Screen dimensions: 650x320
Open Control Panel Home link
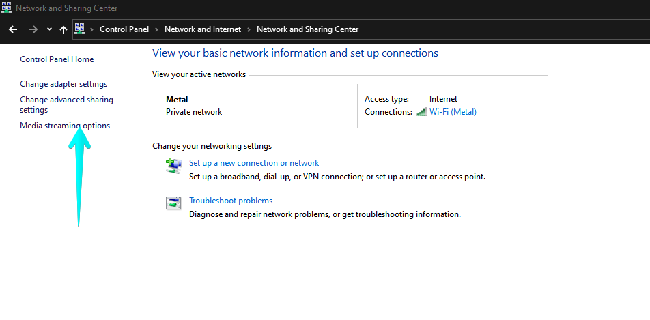point(57,59)
